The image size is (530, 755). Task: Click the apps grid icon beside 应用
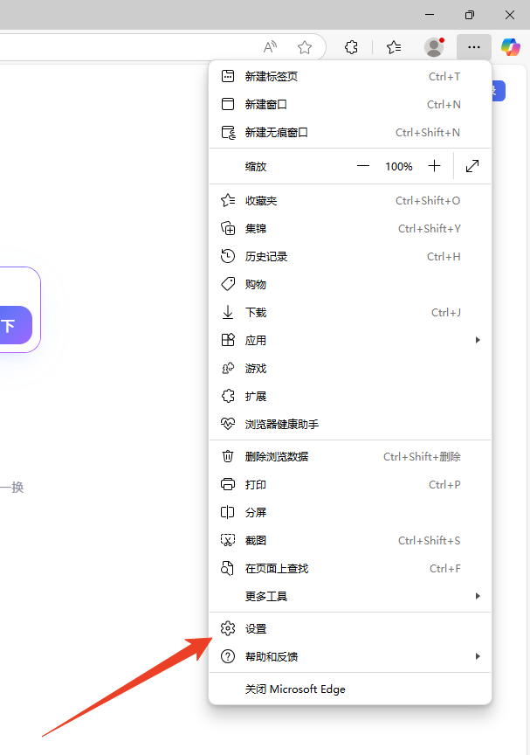click(x=228, y=340)
